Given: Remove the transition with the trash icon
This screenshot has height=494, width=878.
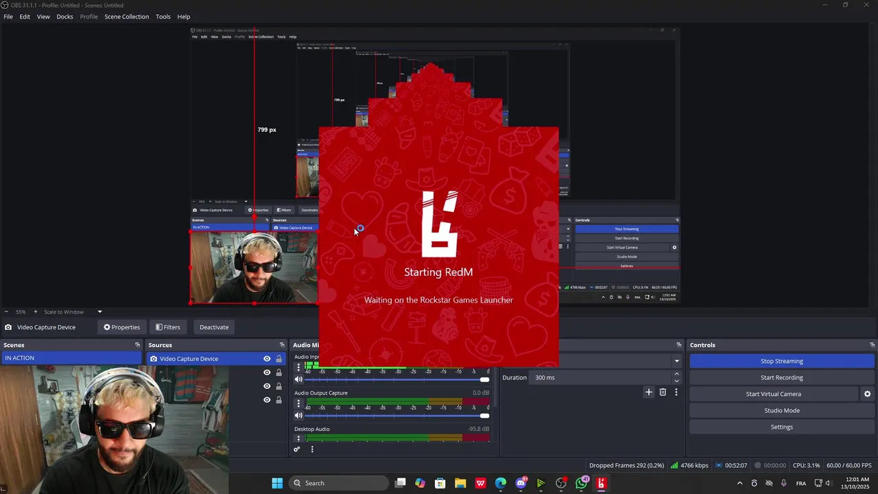Looking at the screenshot, I should [x=663, y=392].
